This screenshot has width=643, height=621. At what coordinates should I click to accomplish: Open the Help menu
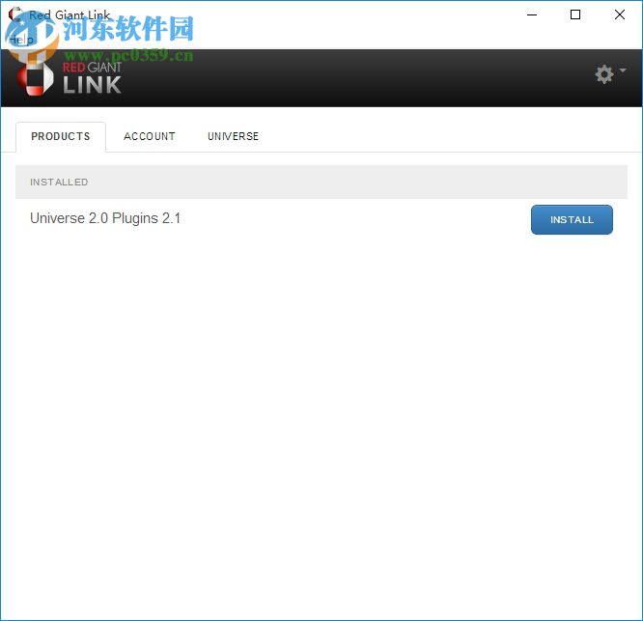21,40
